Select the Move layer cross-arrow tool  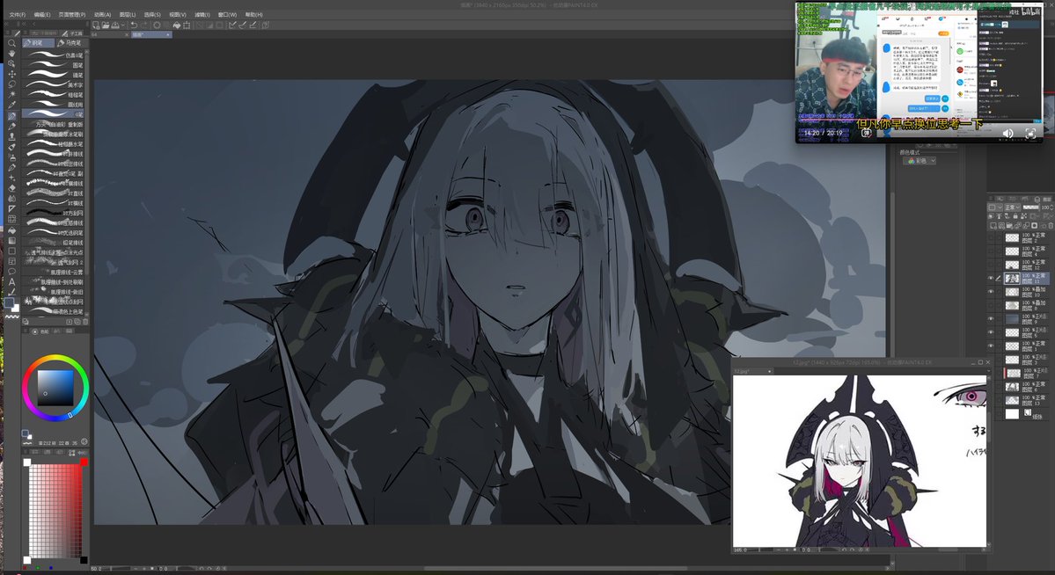click(11, 74)
